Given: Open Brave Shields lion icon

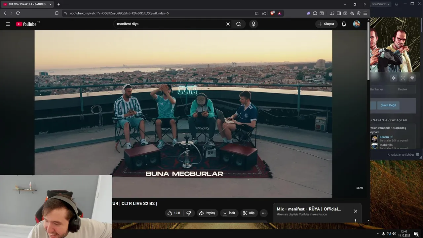Looking at the screenshot, I should click(272, 13).
